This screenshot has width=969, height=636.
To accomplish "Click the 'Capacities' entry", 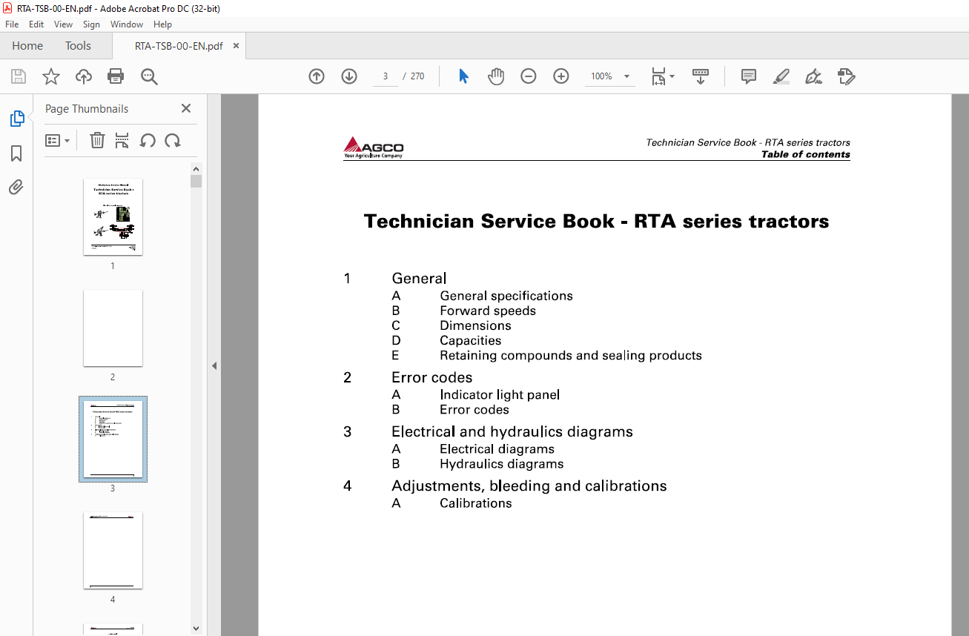I will click(471, 340).
